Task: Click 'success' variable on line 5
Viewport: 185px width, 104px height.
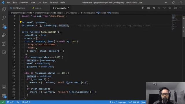Action: [64, 26]
